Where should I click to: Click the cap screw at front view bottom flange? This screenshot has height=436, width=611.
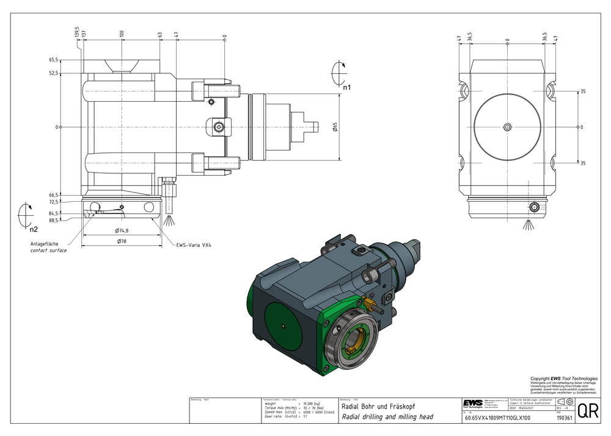point(535,207)
